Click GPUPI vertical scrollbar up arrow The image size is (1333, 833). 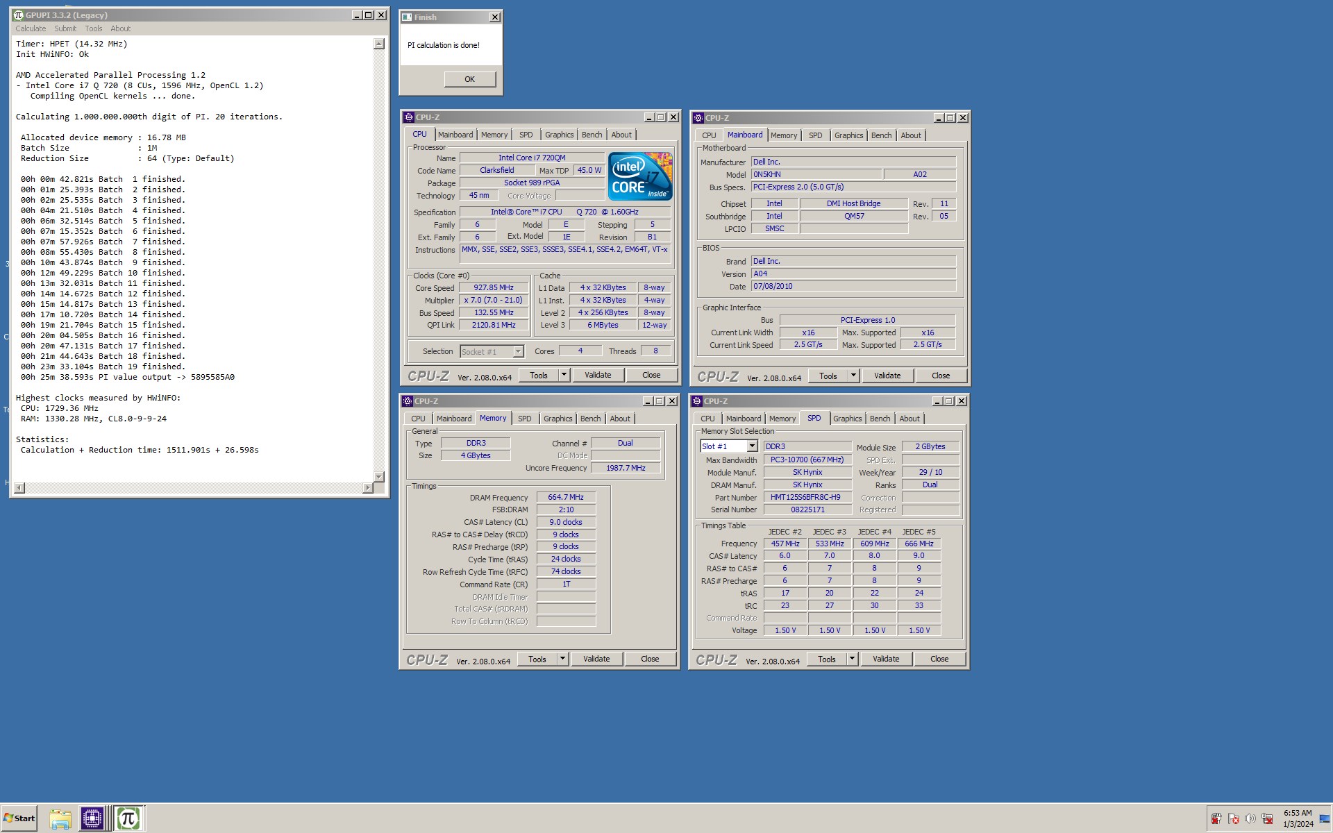379,44
